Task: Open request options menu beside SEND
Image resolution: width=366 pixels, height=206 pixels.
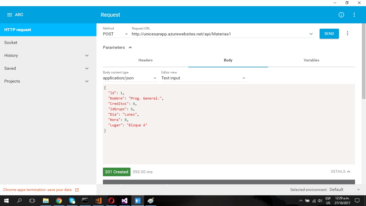Action: tap(348, 34)
